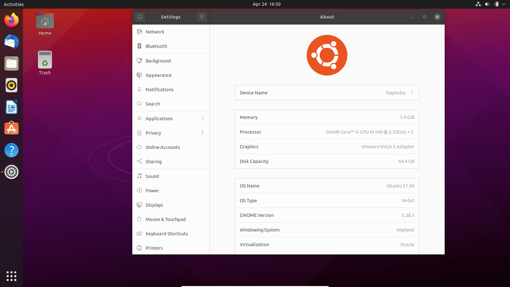
Task: Open the Files app from the dock
Action: [11, 63]
